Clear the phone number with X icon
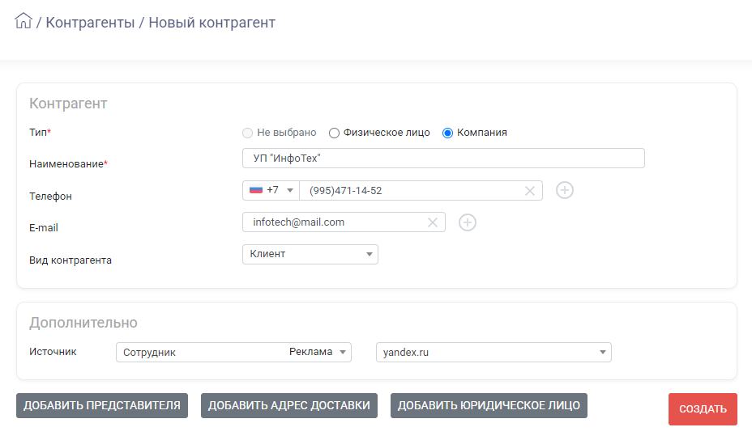This screenshot has width=752, height=440. pyautogui.click(x=529, y=191)
